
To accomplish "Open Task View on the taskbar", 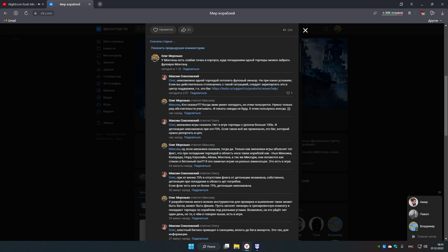I will pyautogui.click(x=226, y=246).
